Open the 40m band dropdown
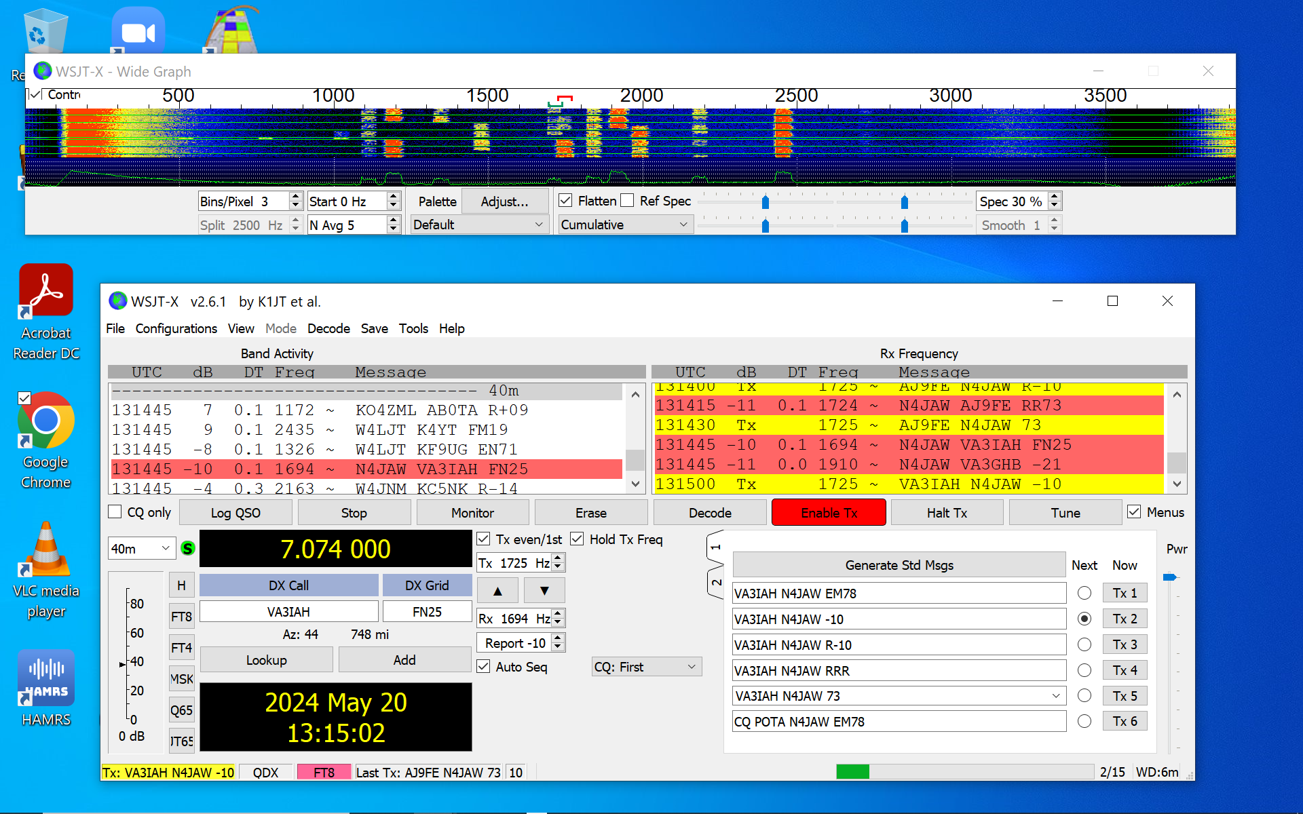The image size is (1303, 814). coord(142,548)
